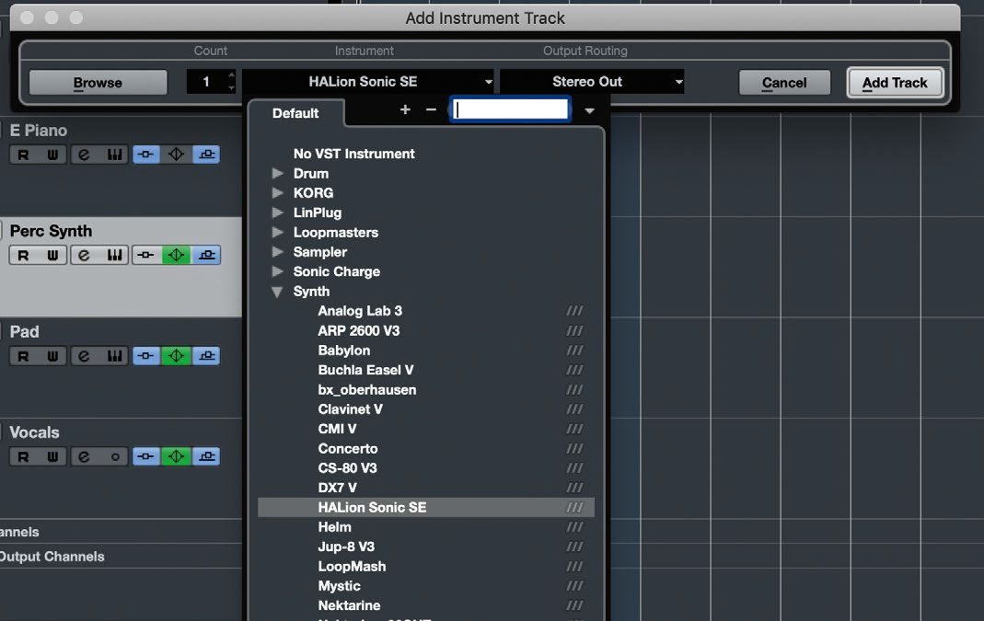Expand the Loopmasters instrument category

pyautogui.click(x=277, y=232)
